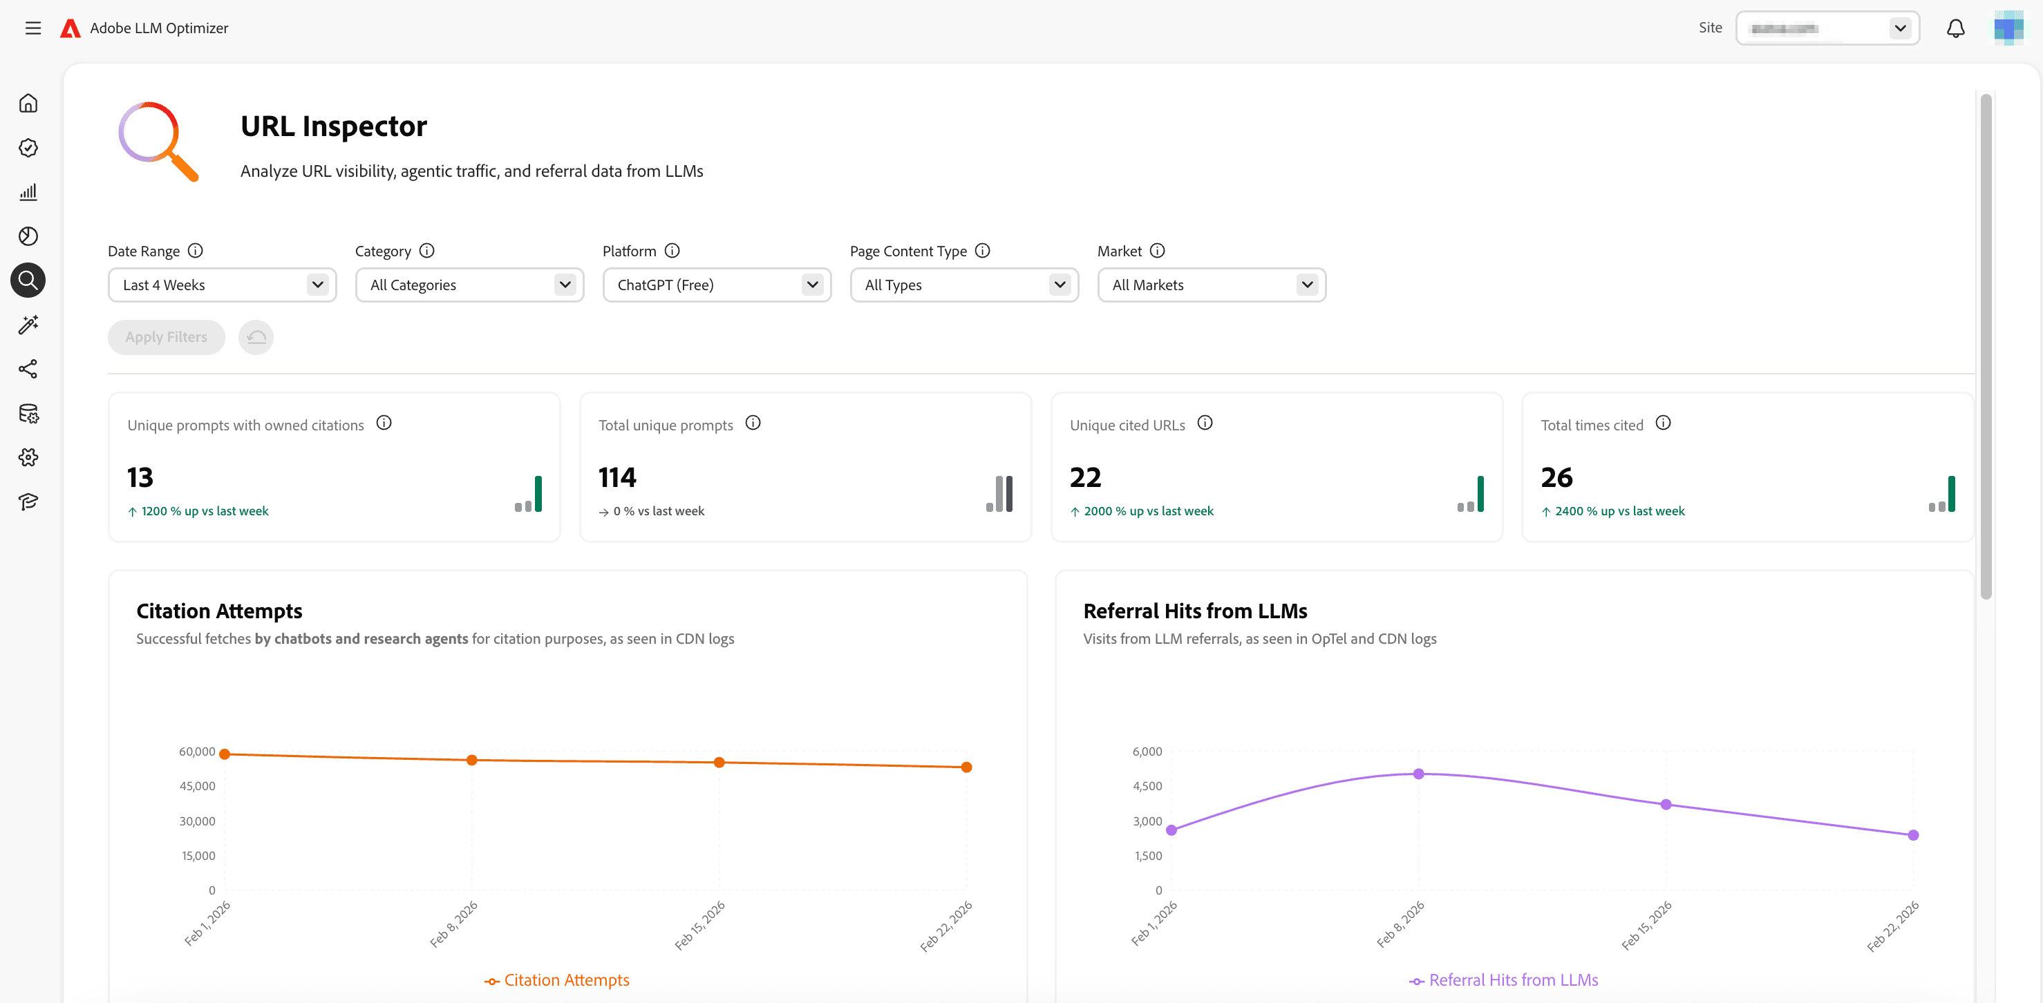
Task: Open the pie chart sidebar icon
Action: (28, 236)
